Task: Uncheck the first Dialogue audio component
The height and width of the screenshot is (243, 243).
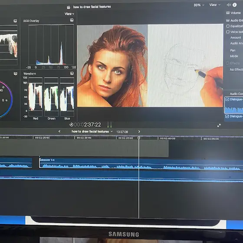Action: tap(227, 99)
